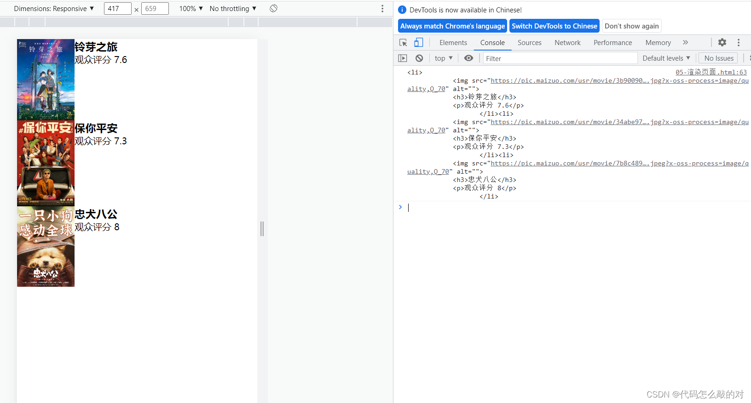Screen dimensions: 751x403
Task: Click the <h3>铃芽之旅</h3> console line
Action: pyautogui.click(x=485, y=97)
